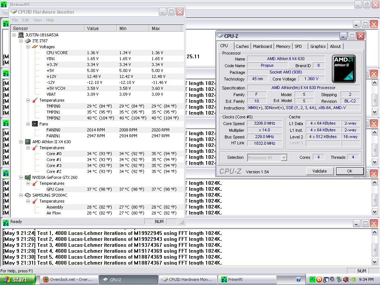Collapse the Fans tree node

[28, 124]
